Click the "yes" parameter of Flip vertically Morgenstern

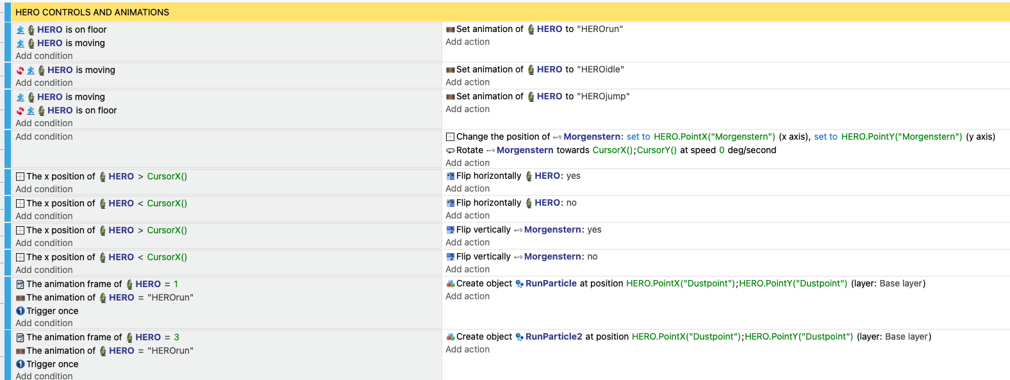click(x=594, y=230)
